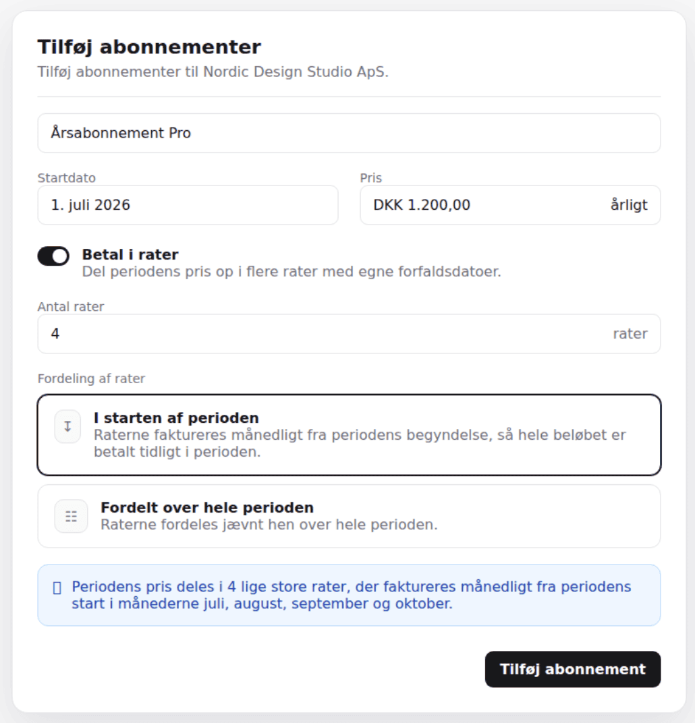
Task: Click the Betal i rater label text
Action: click(x=130, y=254)
